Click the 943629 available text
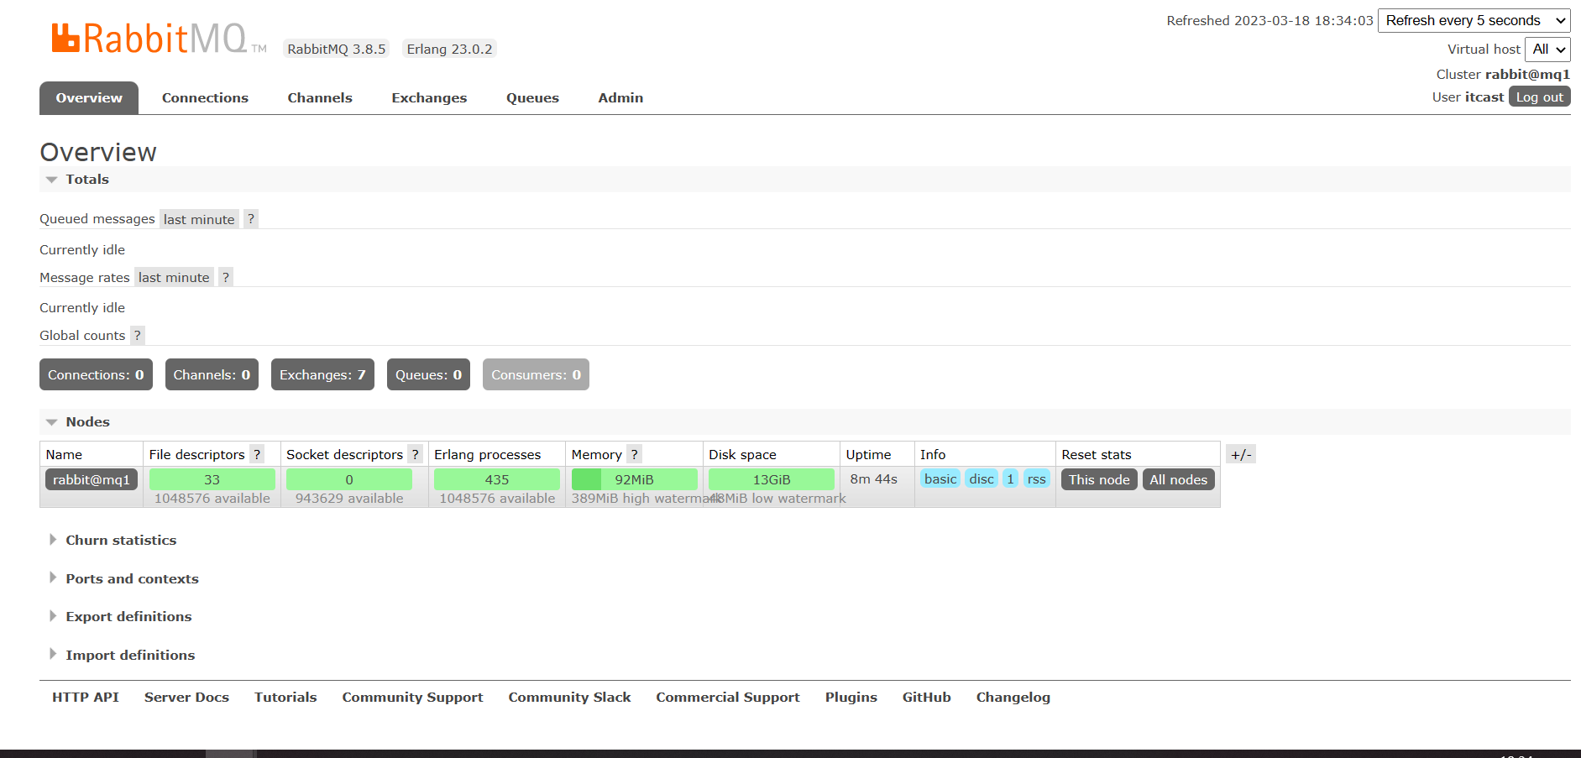The height and width of the screenshot is (758, 1581). click(x=349, y=498)
